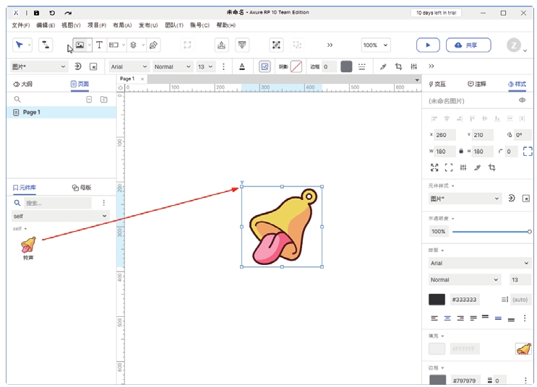Select Page 1 in the pages list

click(x=31, y=113)
